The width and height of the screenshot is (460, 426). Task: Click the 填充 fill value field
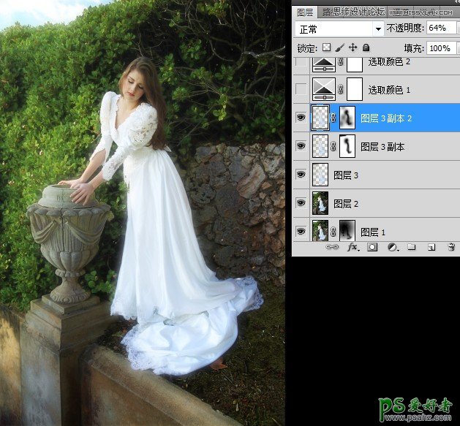(x=439, y=47)
